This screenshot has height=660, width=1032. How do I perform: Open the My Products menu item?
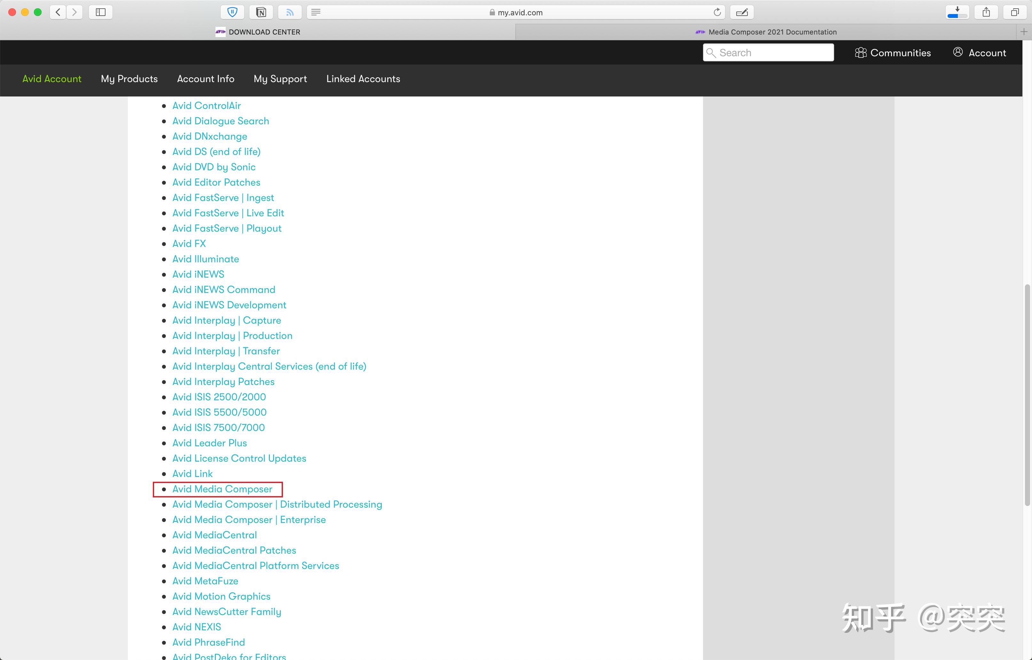point(129,79)
